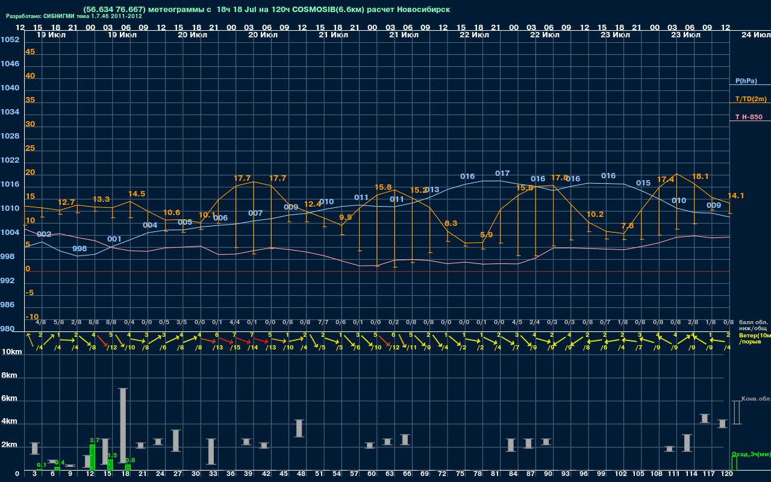Click the Осад,3ч(мм) legend label
Viewport: 771px width, 482px height.
tap(751, 454)
